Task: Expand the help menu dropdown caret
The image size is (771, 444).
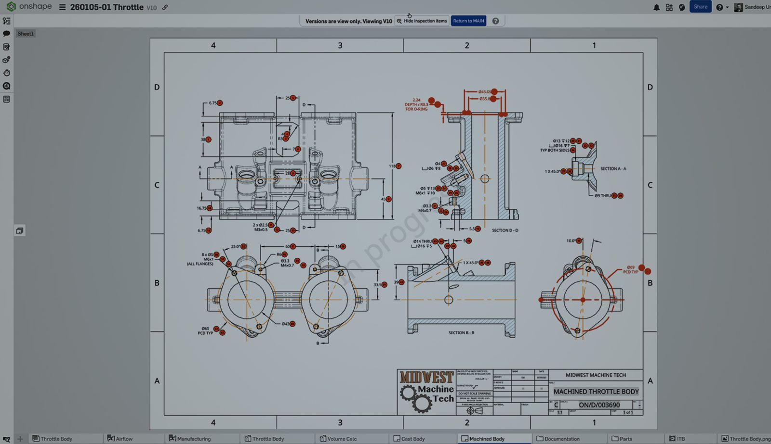Action: coord(728,7)
